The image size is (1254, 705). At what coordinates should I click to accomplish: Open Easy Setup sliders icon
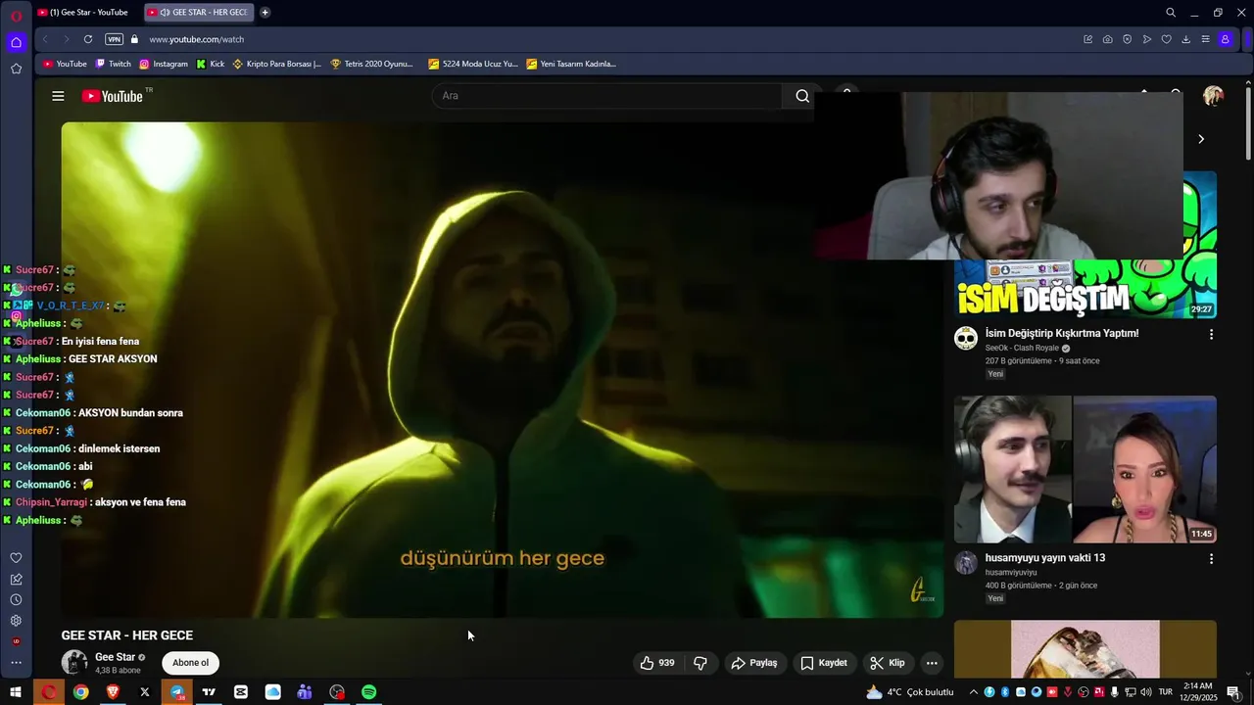tap(1205, 39)
